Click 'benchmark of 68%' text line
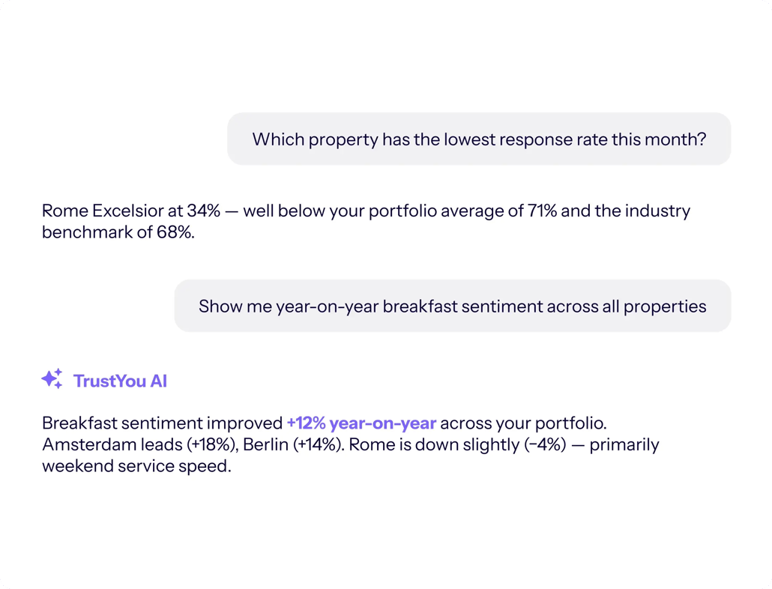The image size is (772, 589). click(118, 232)
